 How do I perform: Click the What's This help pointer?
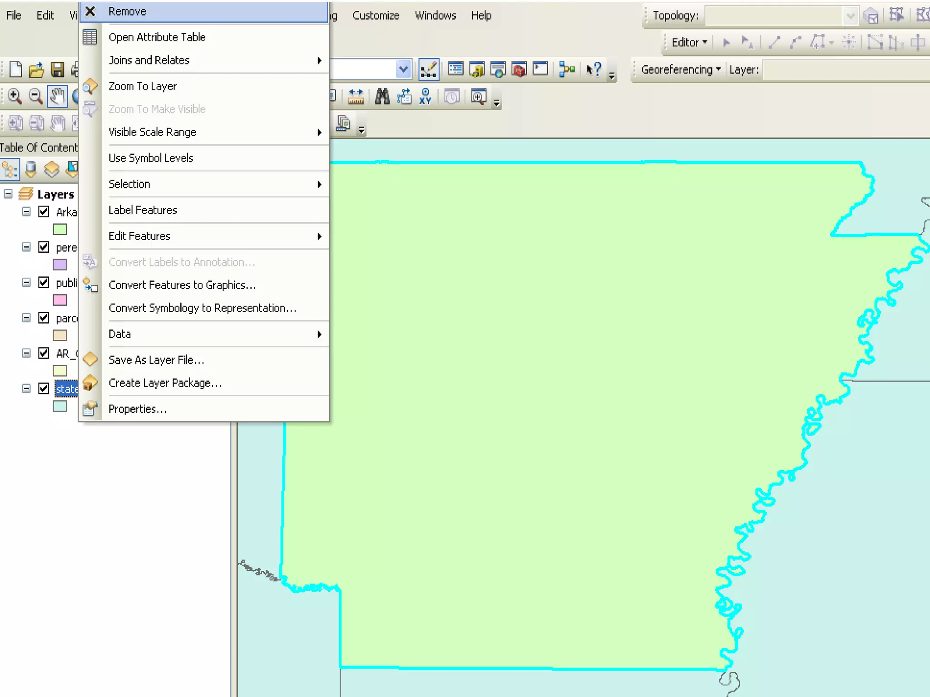click(594, 69)
